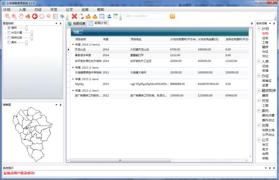Click the search text input field
279x180 pixels.
pos(147,16)
